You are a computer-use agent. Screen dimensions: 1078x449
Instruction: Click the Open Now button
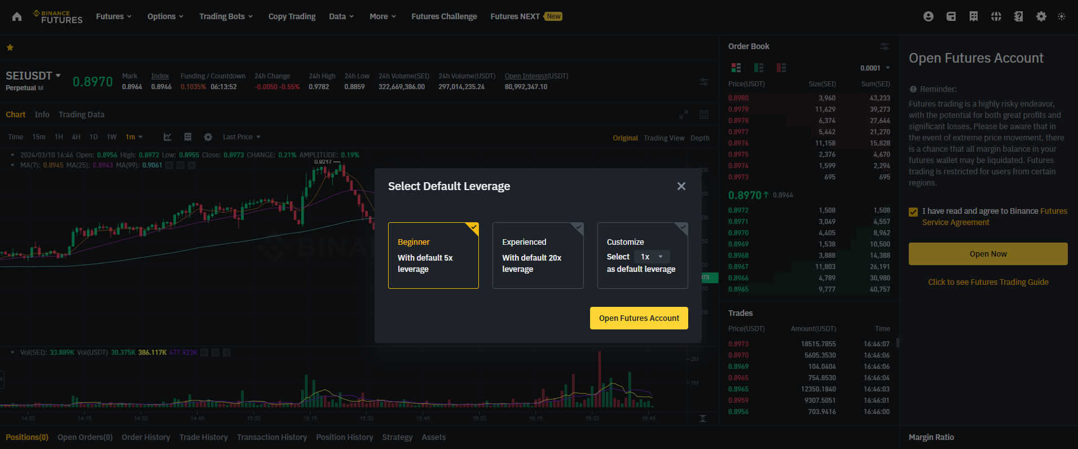pyautogui.click(x=988, y=254)
